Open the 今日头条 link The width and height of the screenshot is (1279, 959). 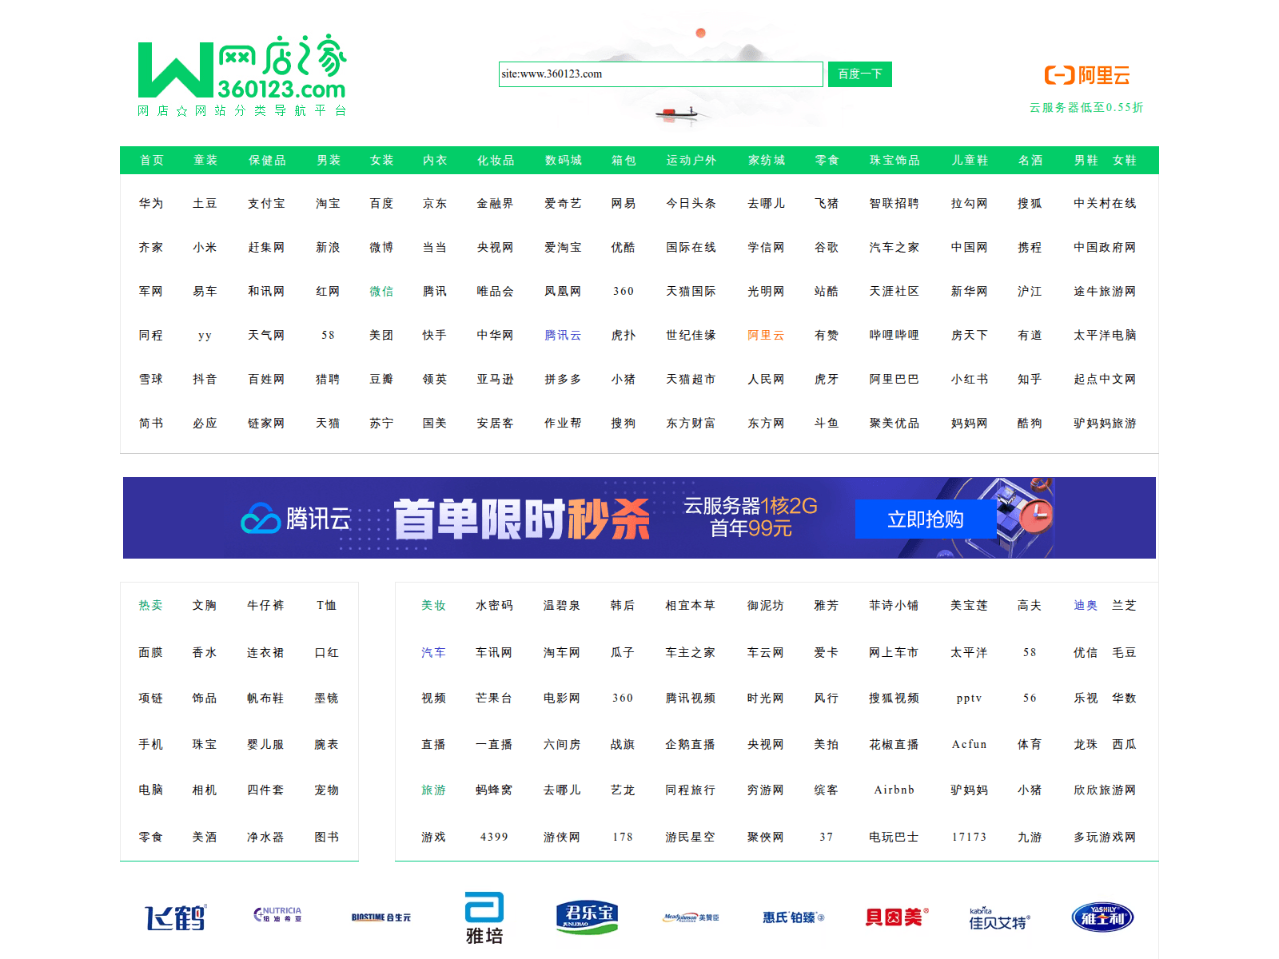691,203
